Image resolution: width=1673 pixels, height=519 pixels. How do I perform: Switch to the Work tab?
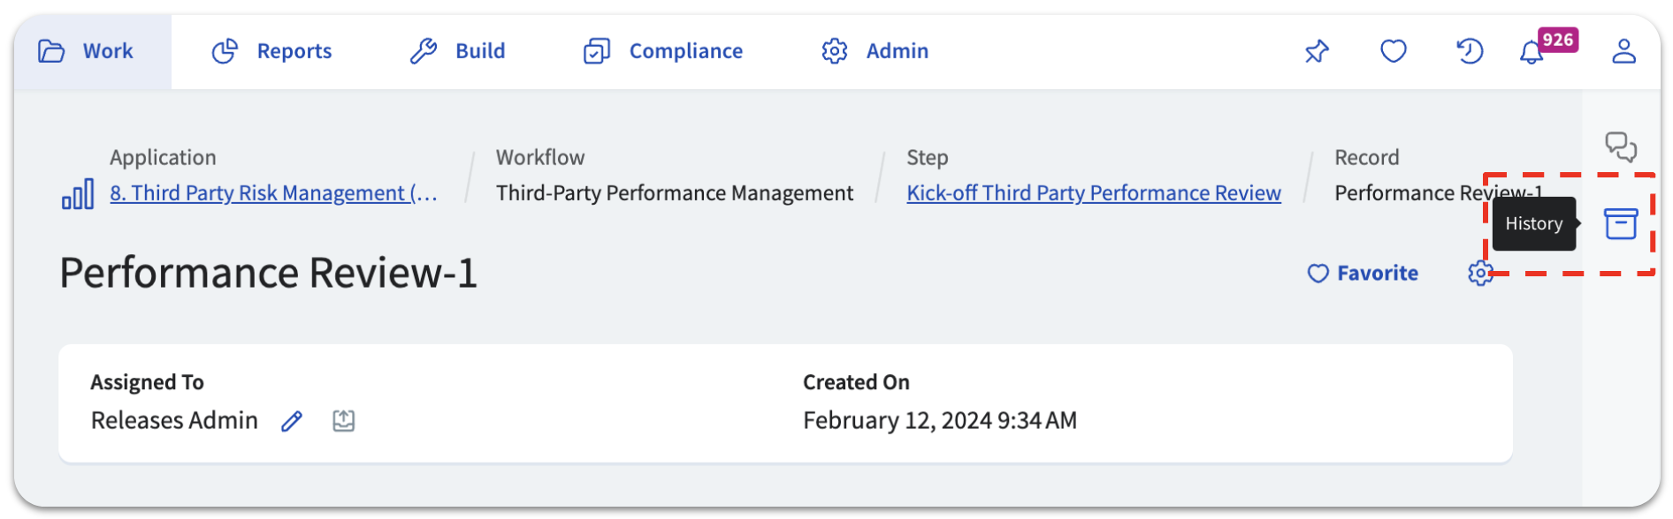coord(86,51)
